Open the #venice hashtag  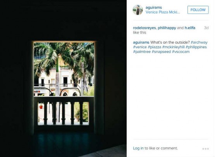[140, 47]
